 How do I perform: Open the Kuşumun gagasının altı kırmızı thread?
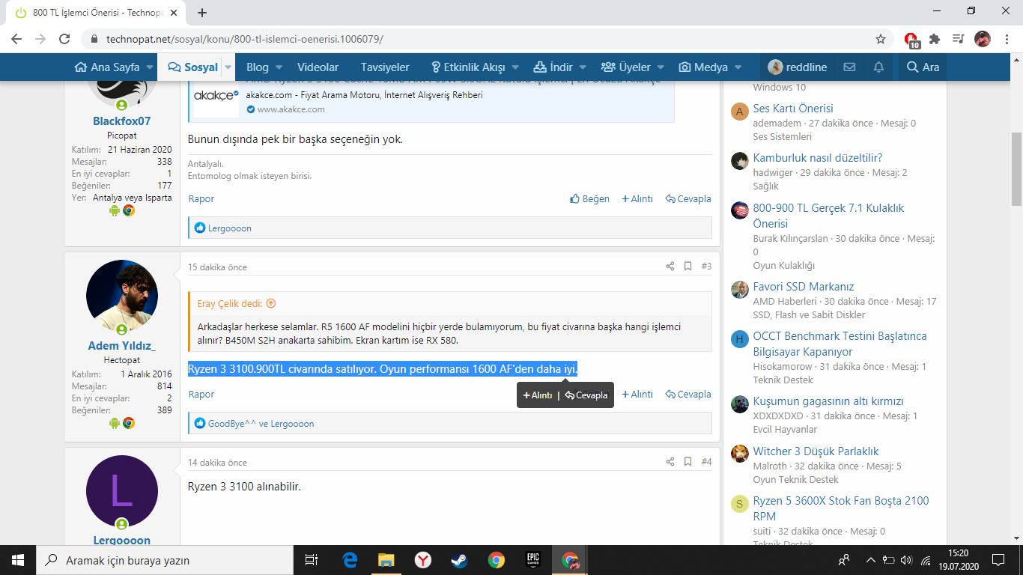click(828, 401)
